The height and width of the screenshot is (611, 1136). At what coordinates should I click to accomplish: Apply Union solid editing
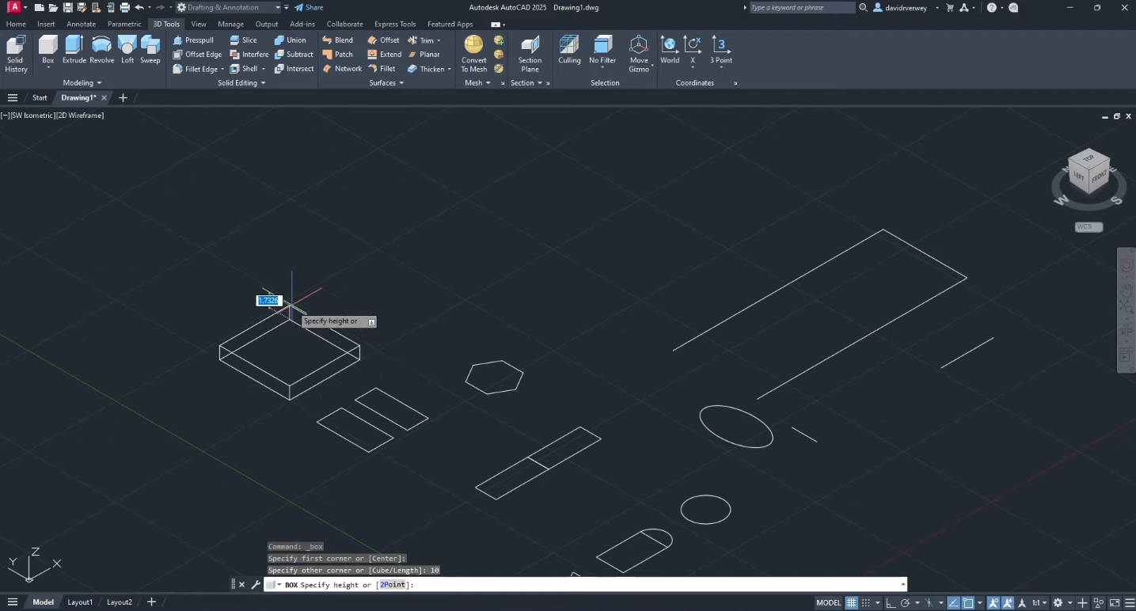[x=290, y=40]
